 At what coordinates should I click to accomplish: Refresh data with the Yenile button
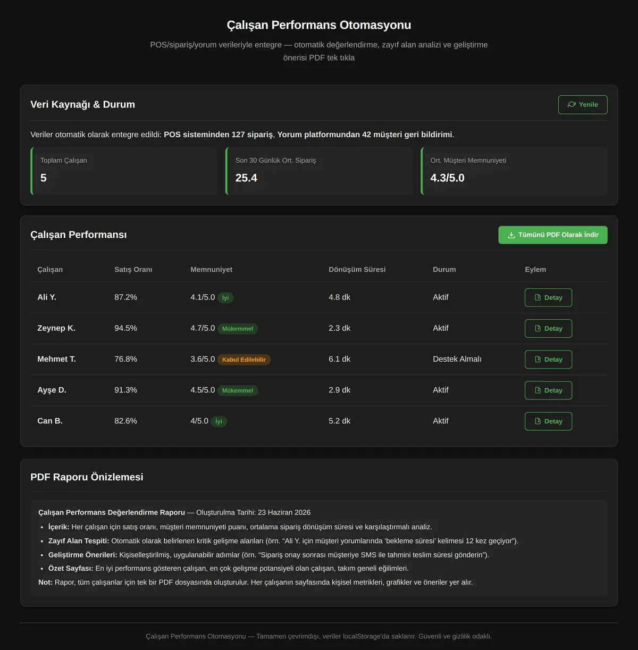(583, 105)
